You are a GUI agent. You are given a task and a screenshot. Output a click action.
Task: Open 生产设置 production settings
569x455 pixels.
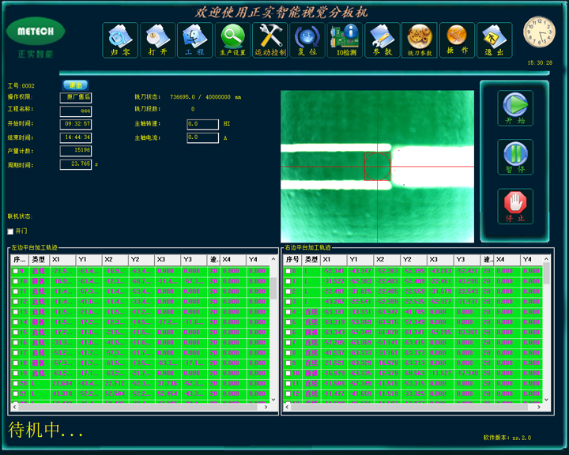click(232, 40)
